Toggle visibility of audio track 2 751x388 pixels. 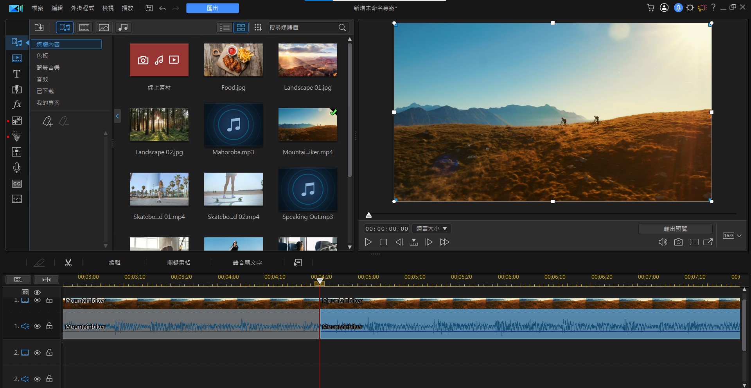pos(37,379)
